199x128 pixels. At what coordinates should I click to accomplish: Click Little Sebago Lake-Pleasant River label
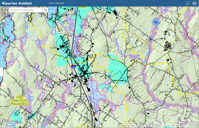click(x=19, y=100)
